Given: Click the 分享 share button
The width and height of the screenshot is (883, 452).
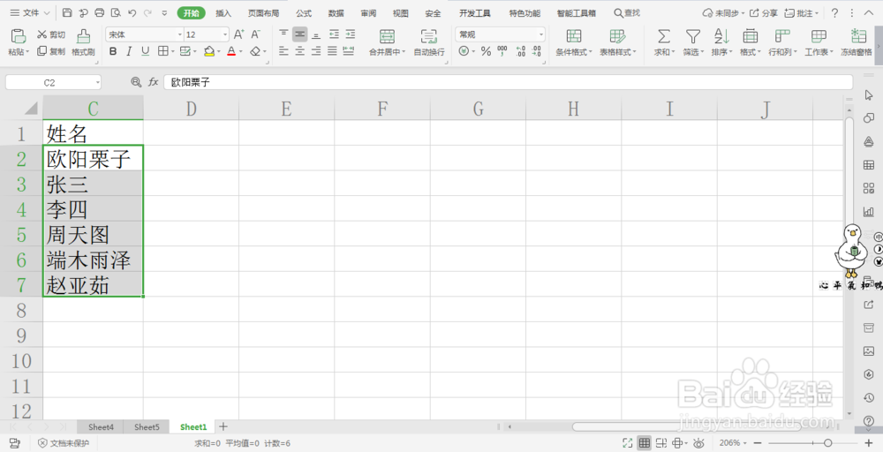Looking at the screenshot, I should 764,13.
